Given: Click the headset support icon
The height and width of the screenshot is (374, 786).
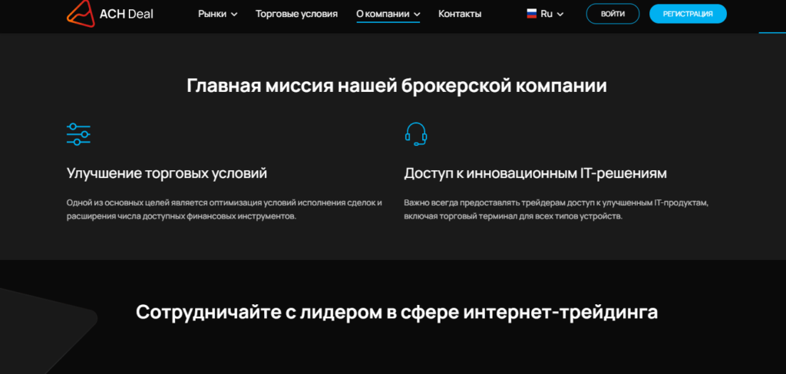Looking at the screenshot, I should click(x=416, y=134).
